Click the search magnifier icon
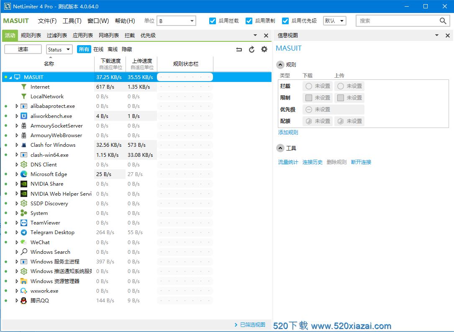 [x=443, y=21]
